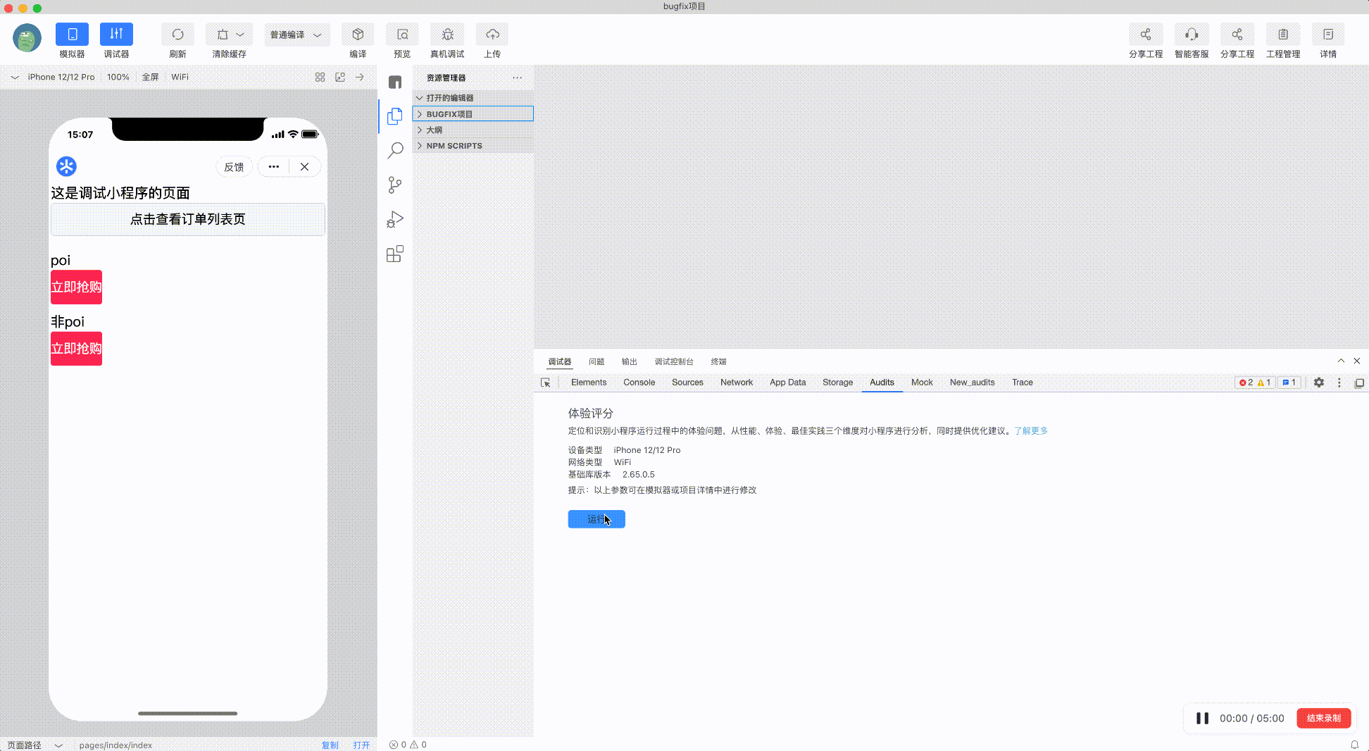The image size is (1369, 751).
Task: Change the WiFi network type in the simulator bar
Action: pyautogui.click(x=180, y=77)
